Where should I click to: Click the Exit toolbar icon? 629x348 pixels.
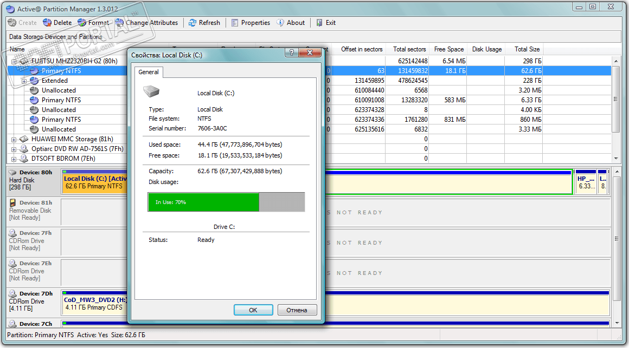[x=319, y=23]
